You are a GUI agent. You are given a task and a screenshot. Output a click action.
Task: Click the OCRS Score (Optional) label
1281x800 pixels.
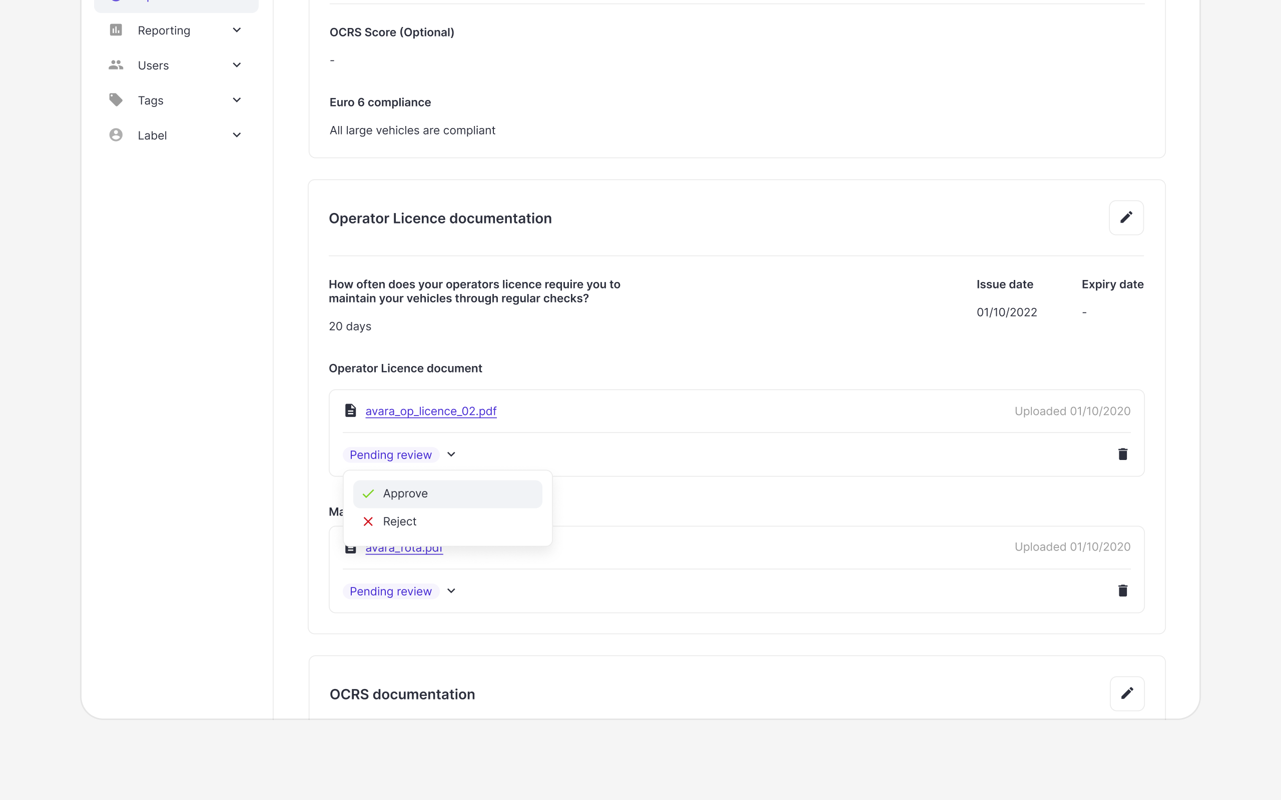tap(392, 32)
